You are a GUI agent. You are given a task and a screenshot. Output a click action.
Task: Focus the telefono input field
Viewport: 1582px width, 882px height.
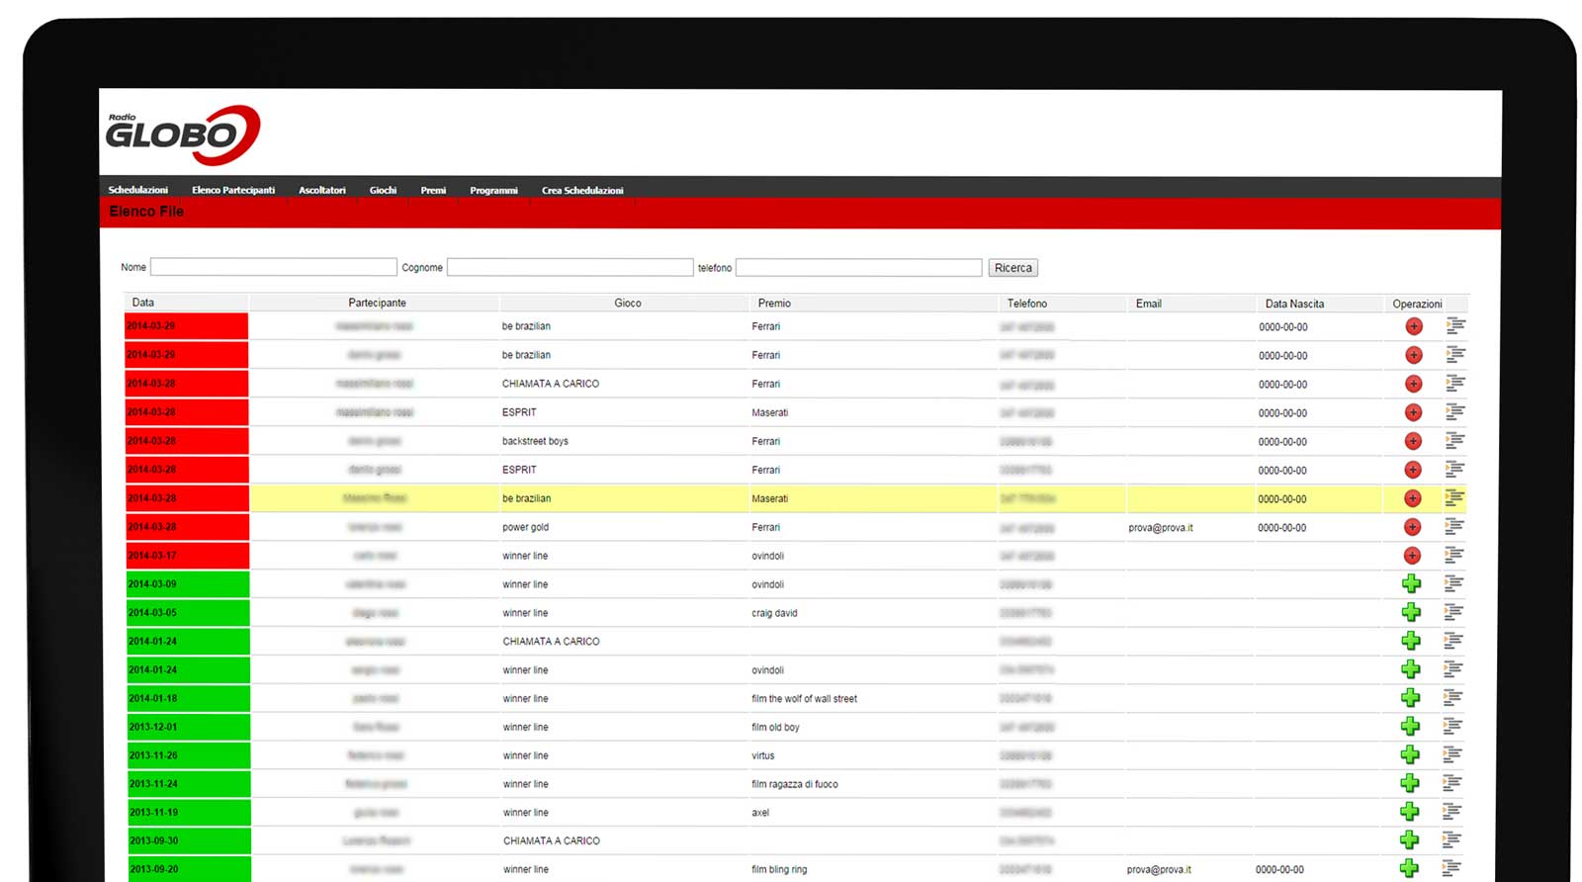click(x=859, y=267)
